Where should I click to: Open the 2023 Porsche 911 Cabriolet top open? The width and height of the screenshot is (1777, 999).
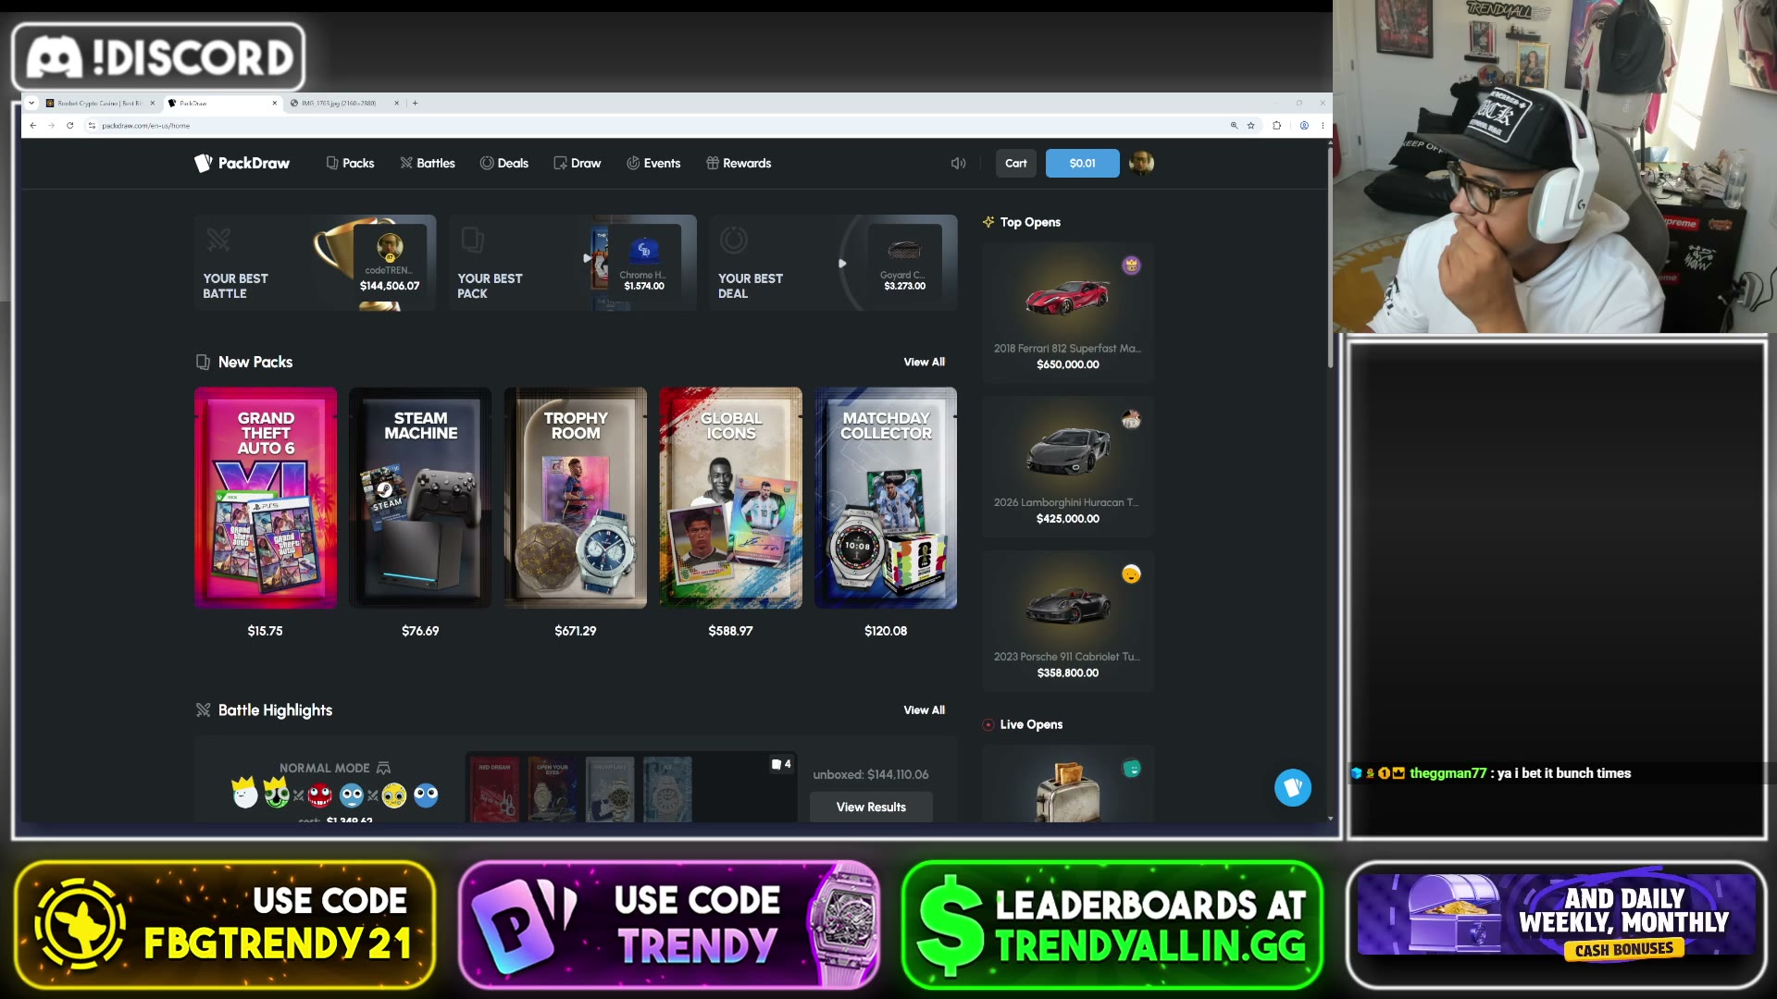pyautogui.click(x=1068, y=622)
